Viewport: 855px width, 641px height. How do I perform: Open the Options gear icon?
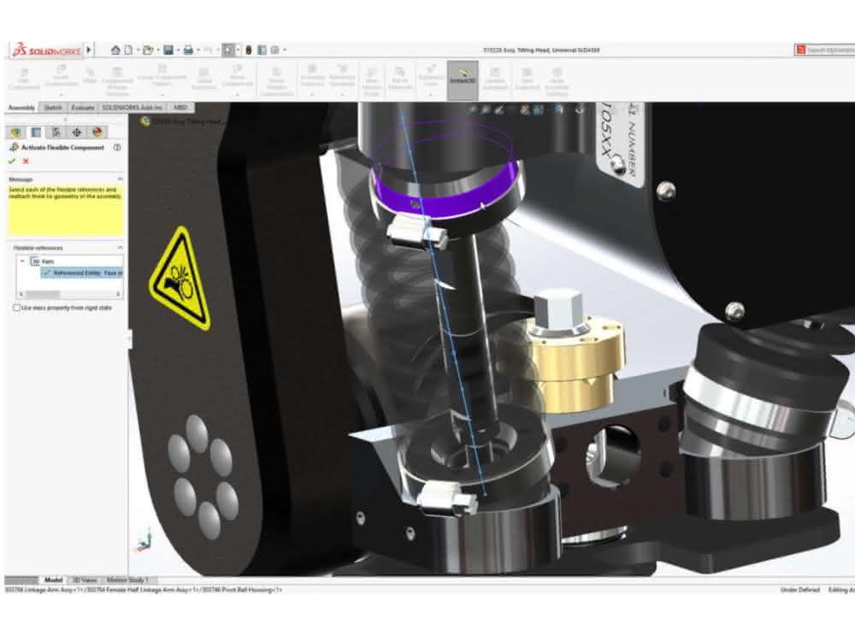point(274,50)
